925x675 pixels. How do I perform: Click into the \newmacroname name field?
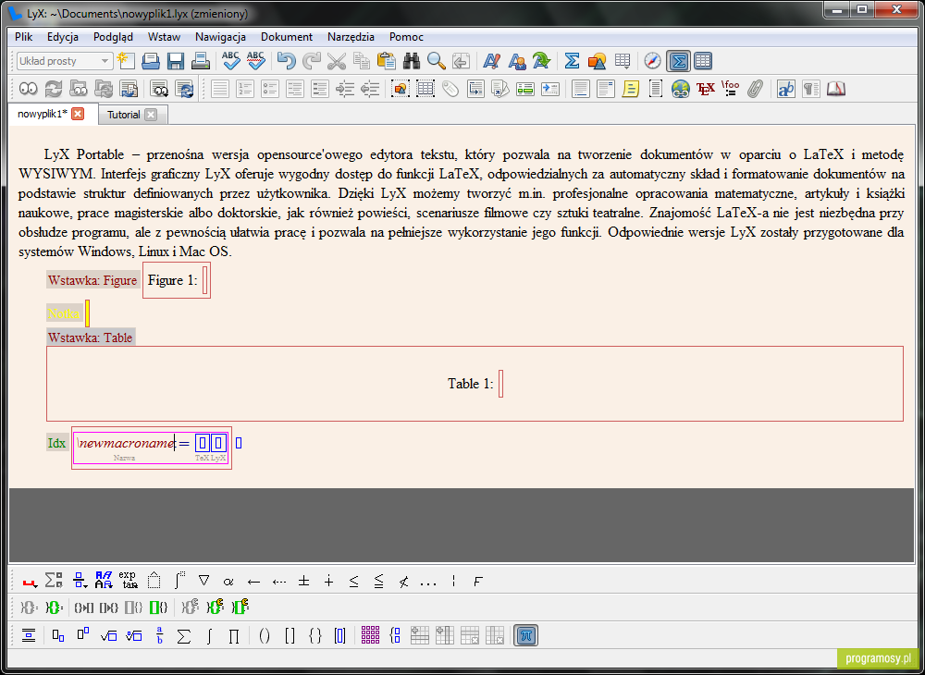click(126, 443)
